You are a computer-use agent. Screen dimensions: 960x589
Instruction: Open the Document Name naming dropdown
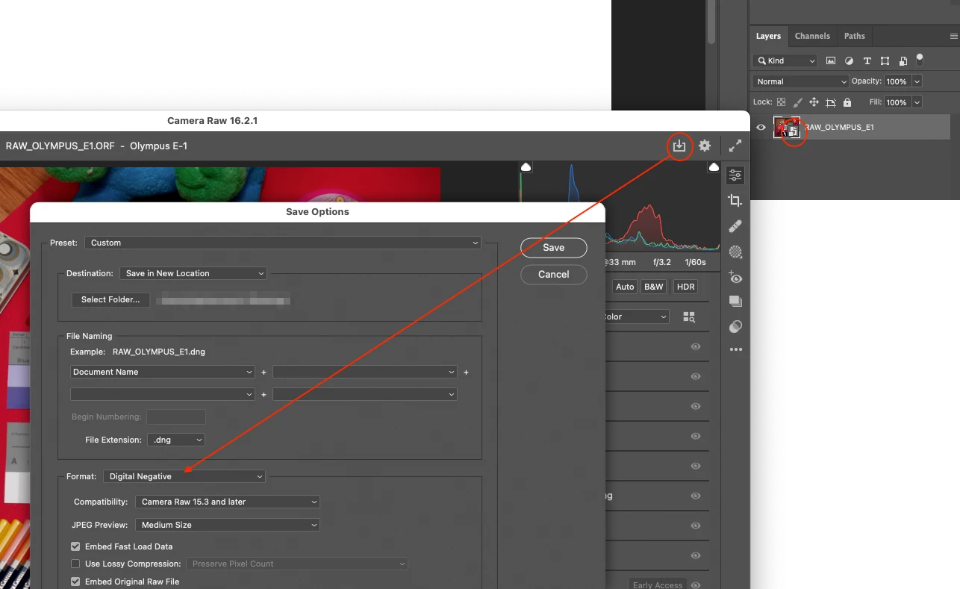coord(163,372)
